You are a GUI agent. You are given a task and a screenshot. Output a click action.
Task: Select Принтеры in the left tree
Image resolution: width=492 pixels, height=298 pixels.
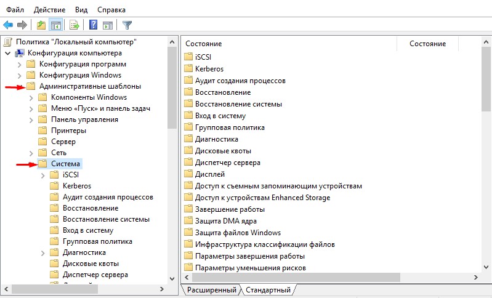click(68, 131)
